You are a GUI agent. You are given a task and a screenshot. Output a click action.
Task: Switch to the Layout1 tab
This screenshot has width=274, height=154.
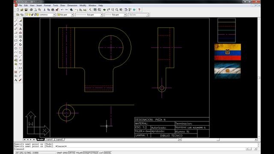point(50,139)
